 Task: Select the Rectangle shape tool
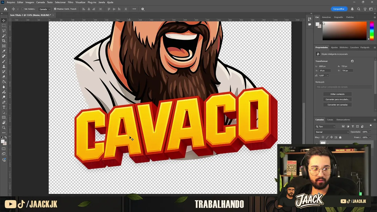point(4,117)
